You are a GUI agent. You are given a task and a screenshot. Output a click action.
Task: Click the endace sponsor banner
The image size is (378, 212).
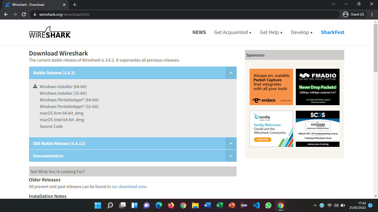[x=271, y=87]
